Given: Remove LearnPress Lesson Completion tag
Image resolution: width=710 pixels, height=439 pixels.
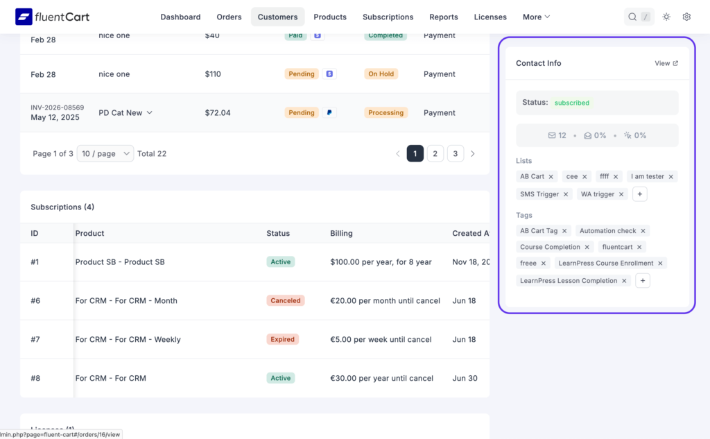Looking at the screenshot, I should 624,281.
